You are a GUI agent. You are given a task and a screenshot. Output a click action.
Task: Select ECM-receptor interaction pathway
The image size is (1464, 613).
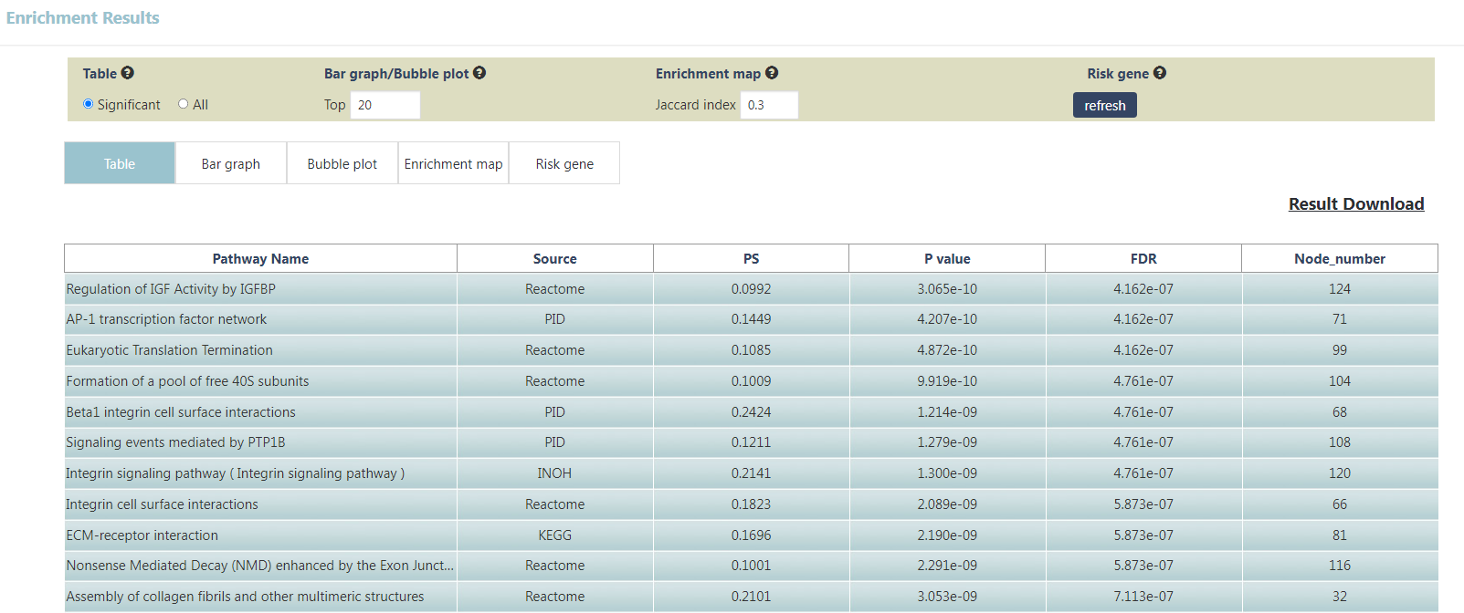click(142, 535)
